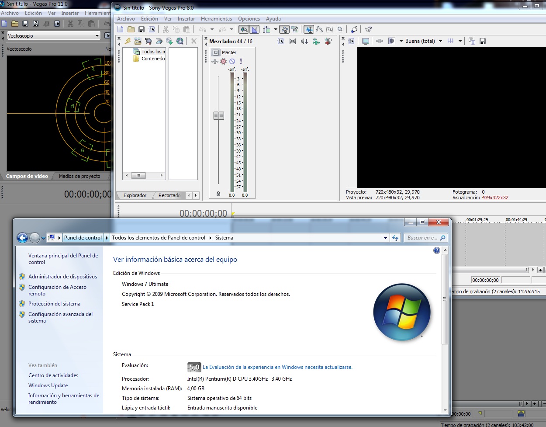This screenshot has height=427, width=546.
Task: Toggle Lock Envelopes to Events in Vegas 8.0
Action: click(285, 29)
